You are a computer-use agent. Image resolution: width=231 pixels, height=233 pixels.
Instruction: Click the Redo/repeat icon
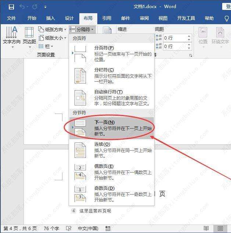tap(35, 7)
